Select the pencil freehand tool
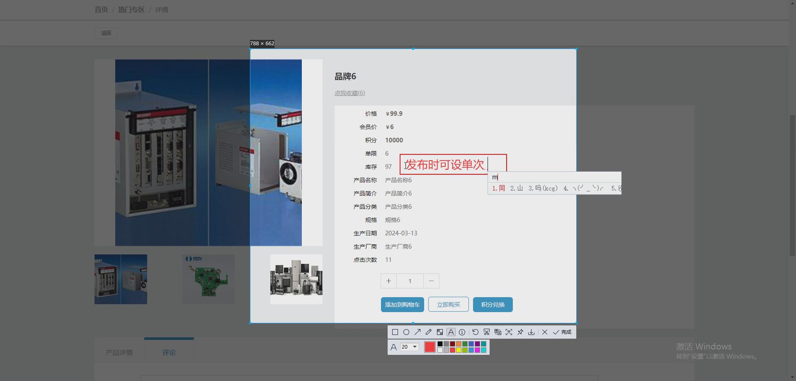 click(x=428, y=332)
